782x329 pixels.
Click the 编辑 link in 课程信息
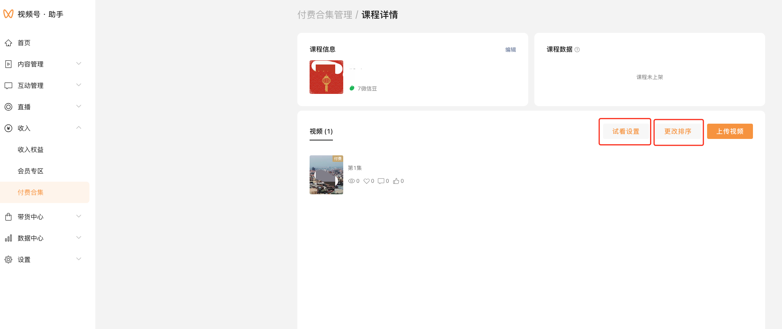510,50
